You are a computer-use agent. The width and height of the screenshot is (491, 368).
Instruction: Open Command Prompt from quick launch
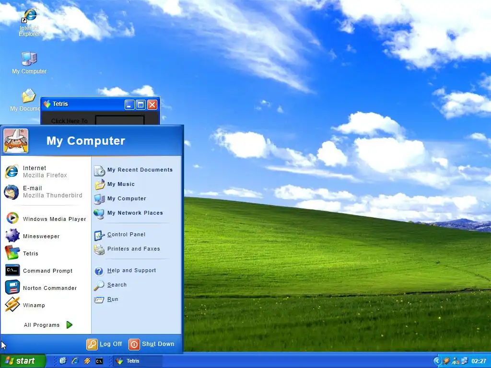(99, 361)
